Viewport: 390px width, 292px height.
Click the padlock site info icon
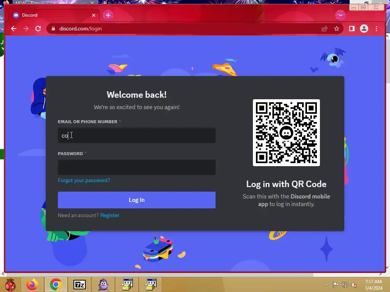coord(53,29)
